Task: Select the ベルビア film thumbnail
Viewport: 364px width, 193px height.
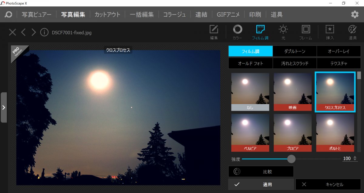Action: click(x=250, y=133)
